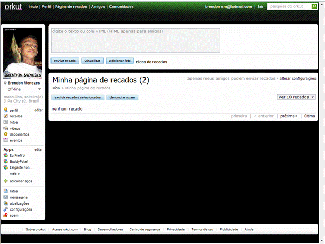Open Blog footer link
The width and height of the screenshot is (325, 244).
88,229
